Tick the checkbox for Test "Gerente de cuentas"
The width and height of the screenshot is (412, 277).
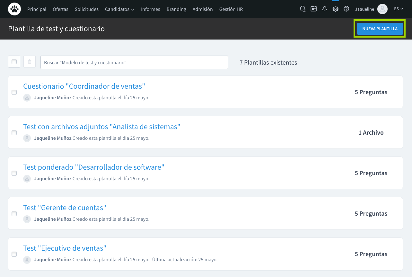tap(14, 213)
